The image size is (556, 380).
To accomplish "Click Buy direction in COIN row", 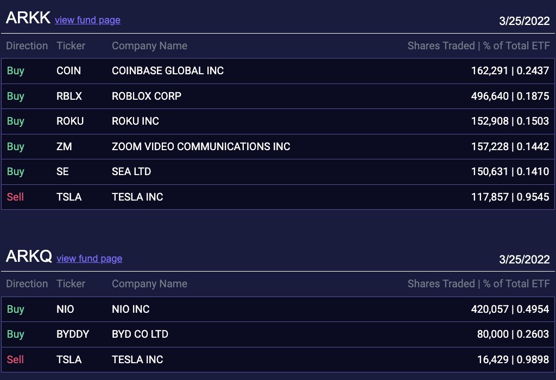I will (16, 71).
